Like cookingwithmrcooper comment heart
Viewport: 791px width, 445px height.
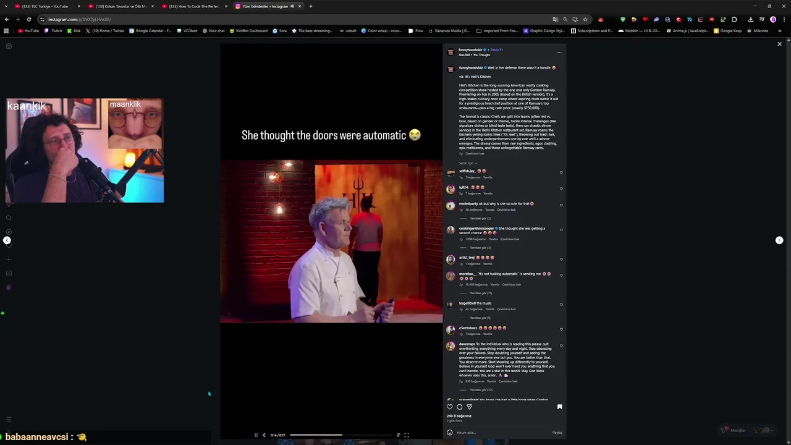click(561, 230)
